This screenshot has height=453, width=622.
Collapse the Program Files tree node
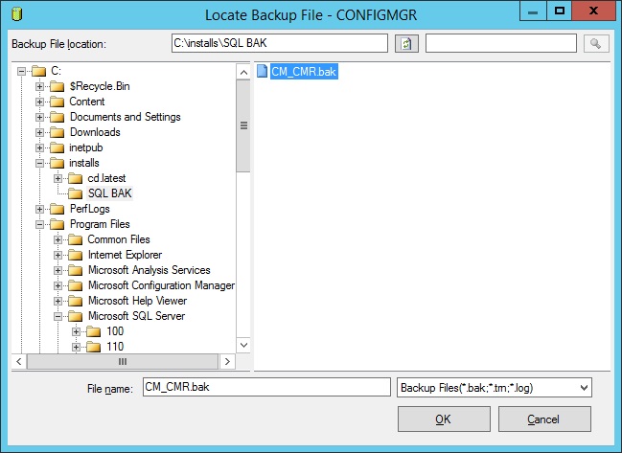(x=40, y=224)
